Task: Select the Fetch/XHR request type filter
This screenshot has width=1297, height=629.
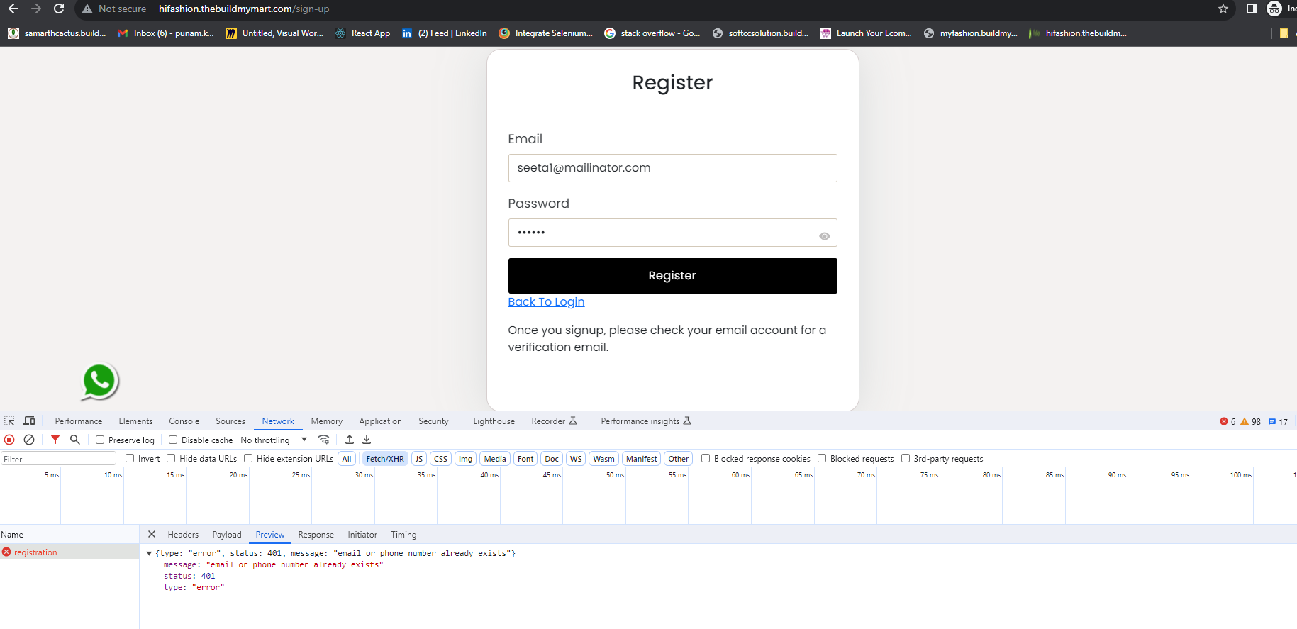Action: [385, 459]
